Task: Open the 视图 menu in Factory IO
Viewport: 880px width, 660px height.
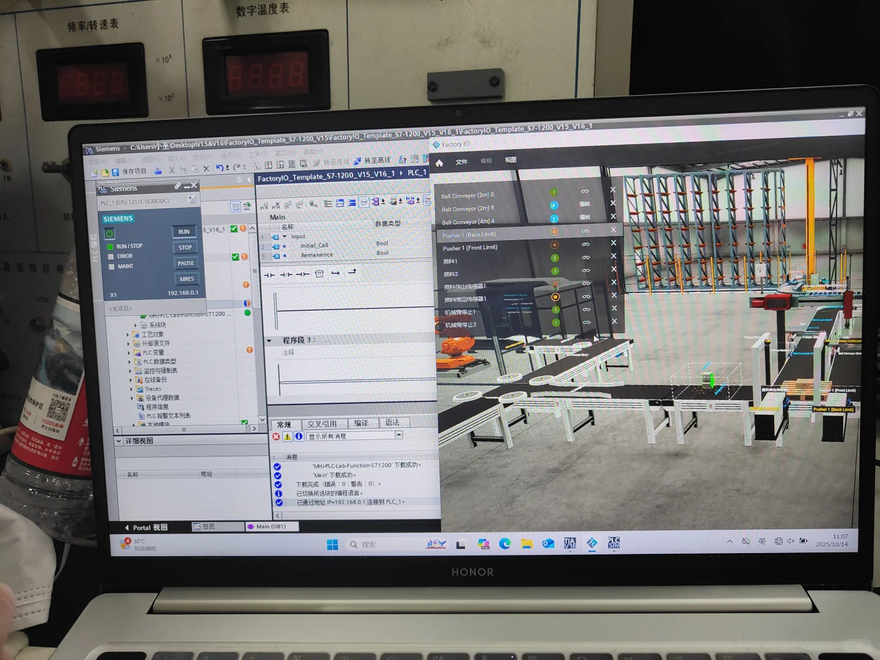Action: pos(510,160)
